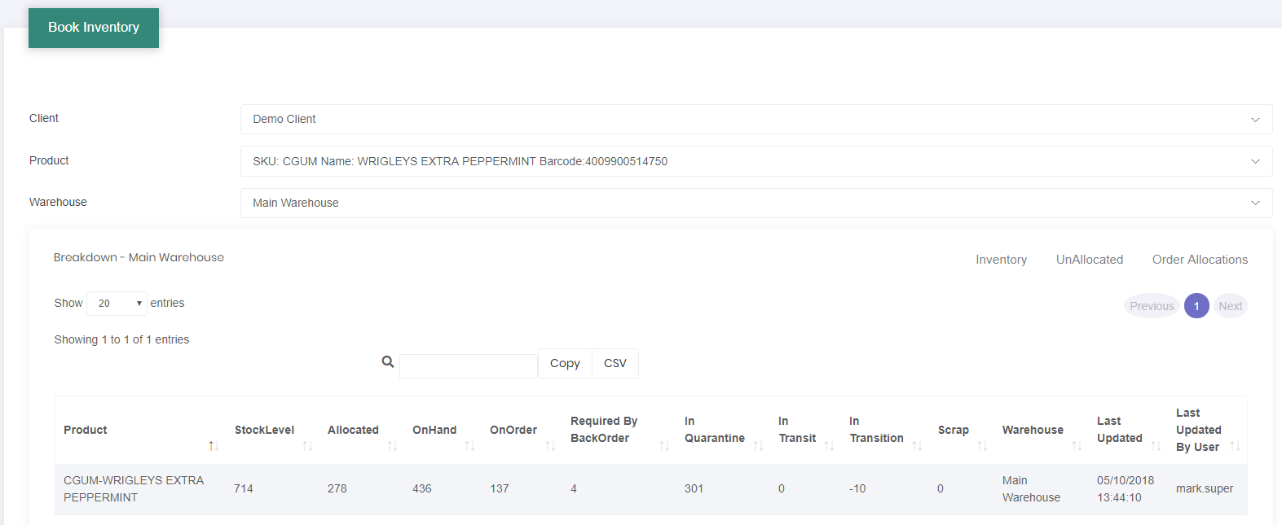This screenshot has width=1282, height=525.
Task: Switch to the Inventory tab
Action: coord(1001,260)
